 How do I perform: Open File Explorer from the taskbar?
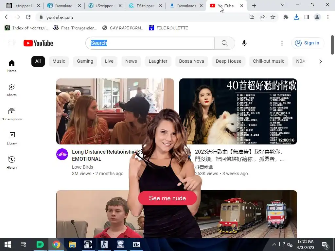pos(72,244)
